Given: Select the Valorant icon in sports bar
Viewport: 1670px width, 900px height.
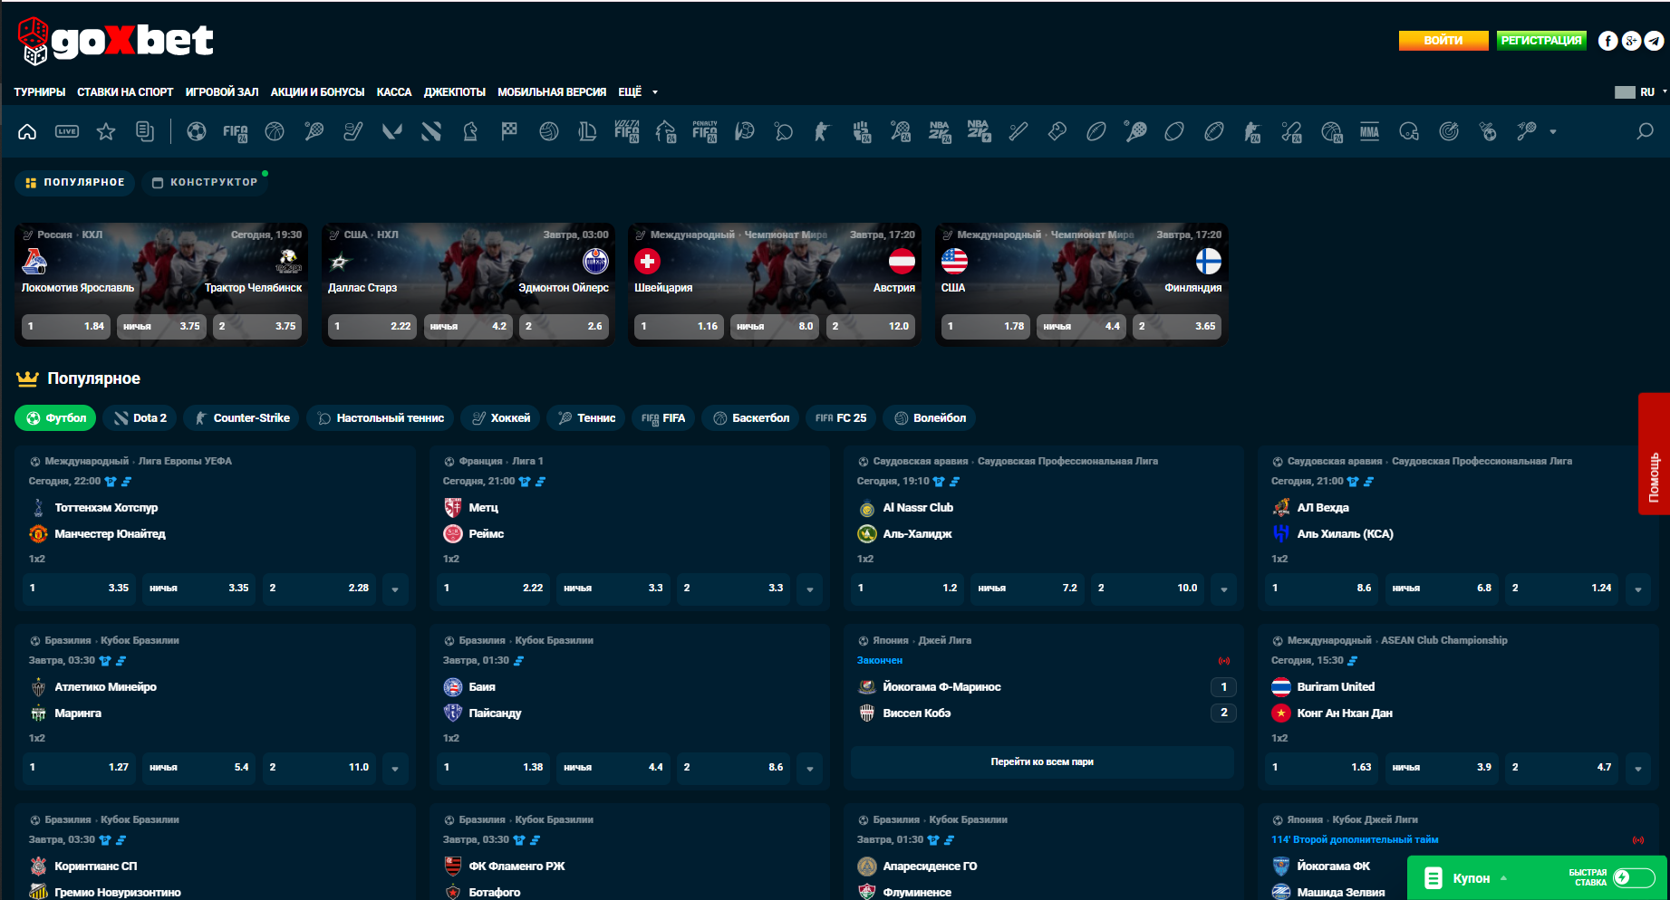Looking at the screenshot, I should click(391, 131).
